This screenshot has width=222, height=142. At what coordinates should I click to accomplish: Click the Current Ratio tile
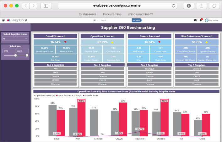click(x=160, y=50)
